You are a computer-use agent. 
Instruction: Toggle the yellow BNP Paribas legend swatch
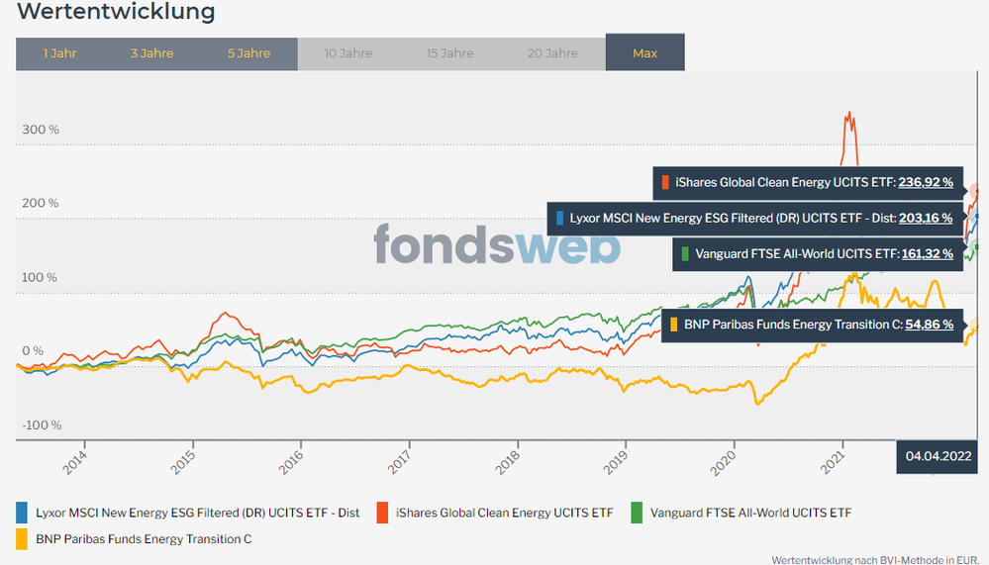tap(22, 539)
